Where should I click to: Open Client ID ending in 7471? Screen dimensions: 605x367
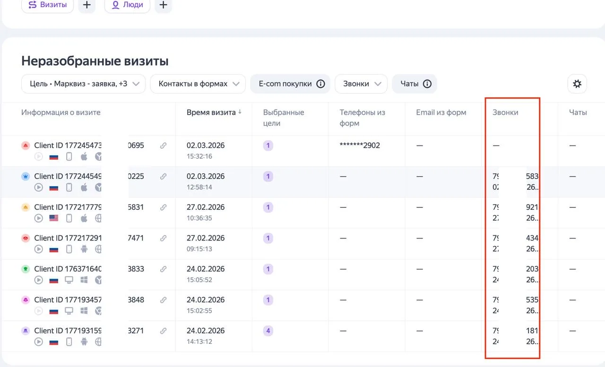pos(89,238)
